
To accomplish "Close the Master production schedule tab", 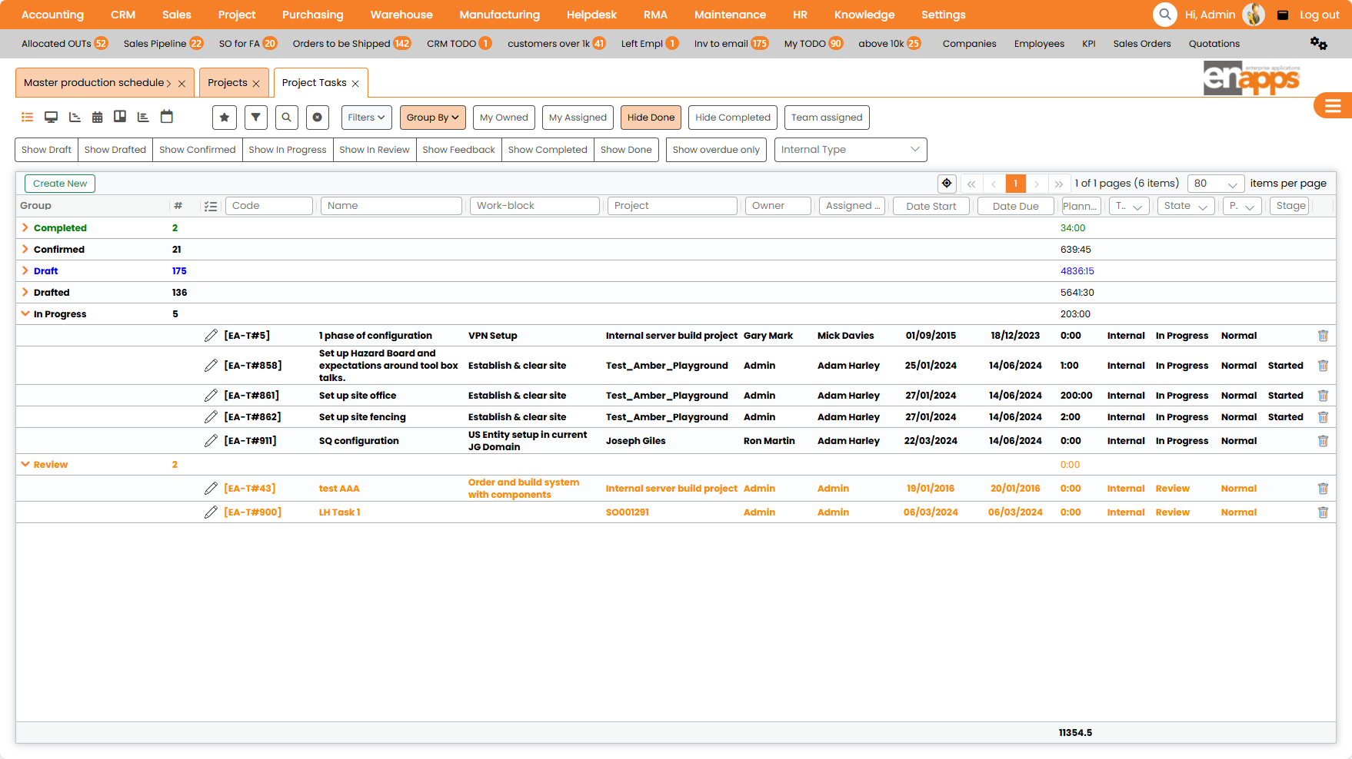I will point(181,84).
